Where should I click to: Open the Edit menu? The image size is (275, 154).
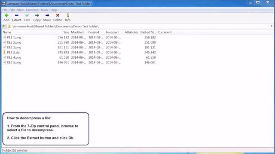12,10
